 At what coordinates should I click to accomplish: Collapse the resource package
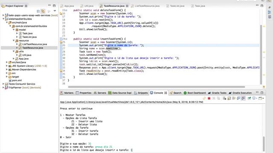tap(14, 41)
